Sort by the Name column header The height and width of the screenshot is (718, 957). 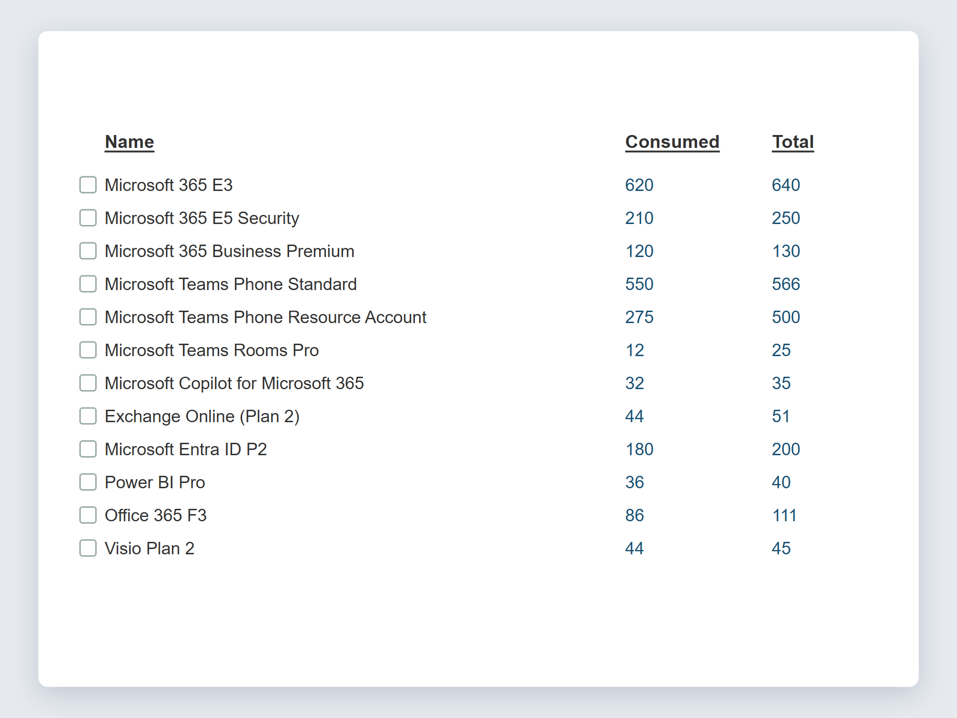click(129, 142)
